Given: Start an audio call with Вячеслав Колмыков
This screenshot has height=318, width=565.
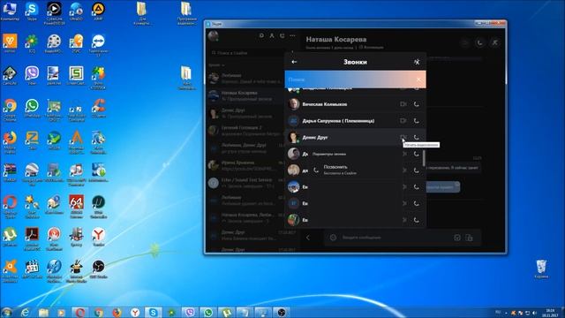Looking at the screenshot, I should pos(416,104).
